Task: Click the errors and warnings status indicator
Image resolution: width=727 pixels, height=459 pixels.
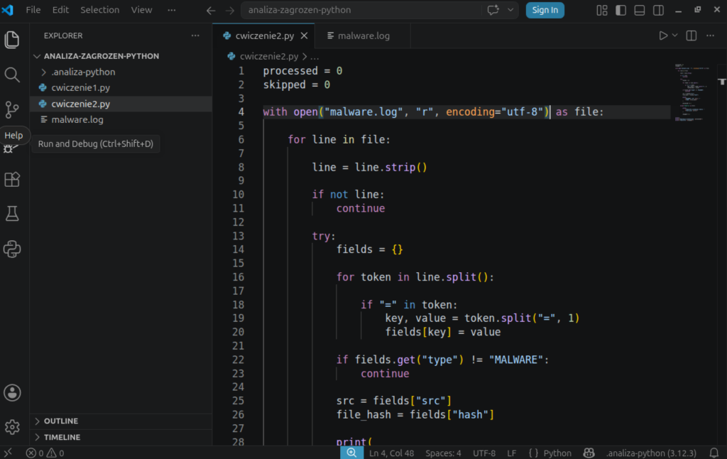Action: [x=45, y=453]
